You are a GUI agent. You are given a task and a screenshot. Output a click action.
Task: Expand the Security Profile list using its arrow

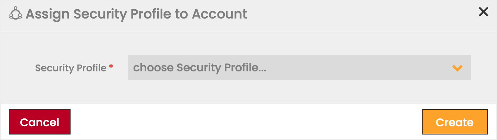click(457, 68)
